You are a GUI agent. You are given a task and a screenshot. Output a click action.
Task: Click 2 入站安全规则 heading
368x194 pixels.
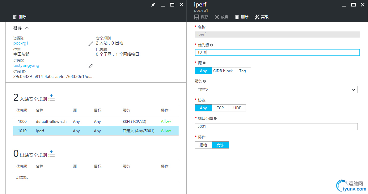coord(30,97)
